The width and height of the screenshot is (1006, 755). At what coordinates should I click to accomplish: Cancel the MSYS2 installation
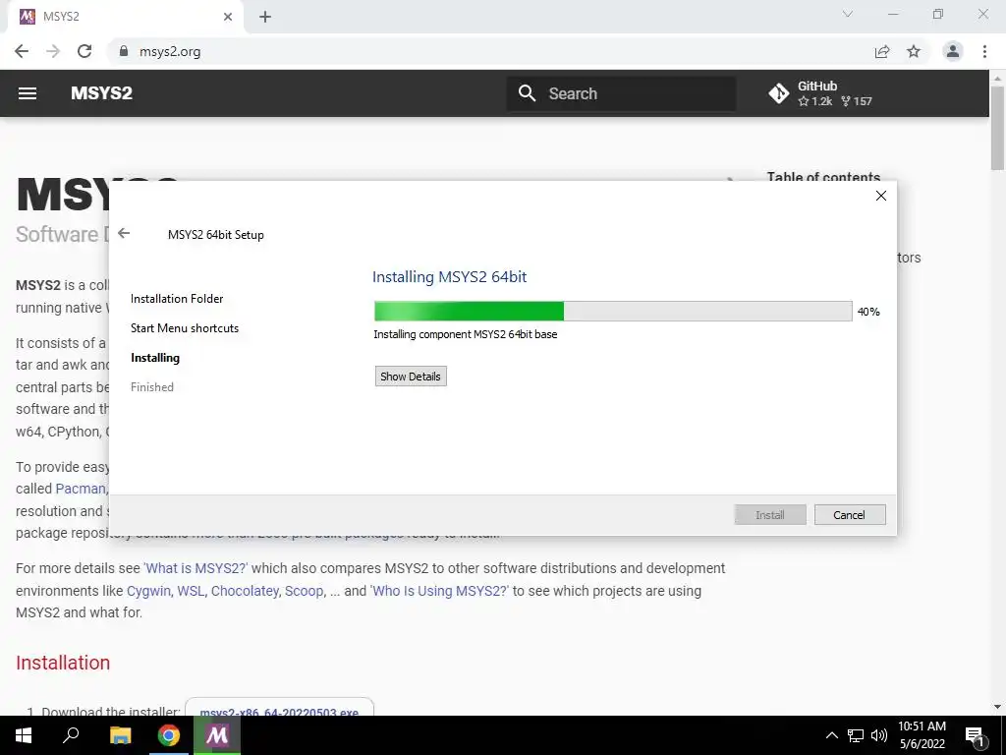click(850, 515)
